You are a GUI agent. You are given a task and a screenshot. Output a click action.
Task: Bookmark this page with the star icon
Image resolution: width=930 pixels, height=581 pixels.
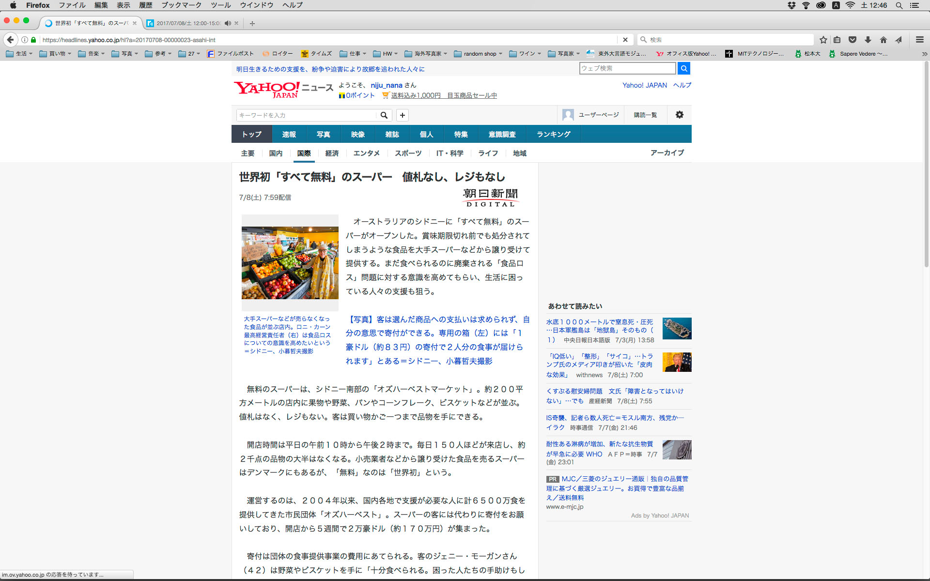[823, 40]
